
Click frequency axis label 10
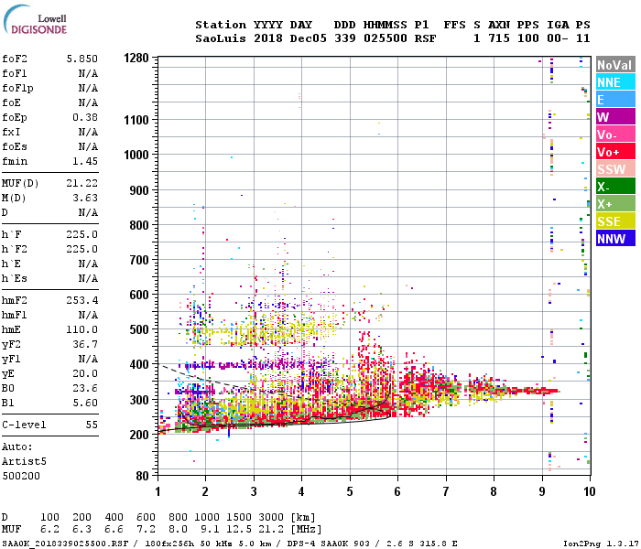point(589,491)
